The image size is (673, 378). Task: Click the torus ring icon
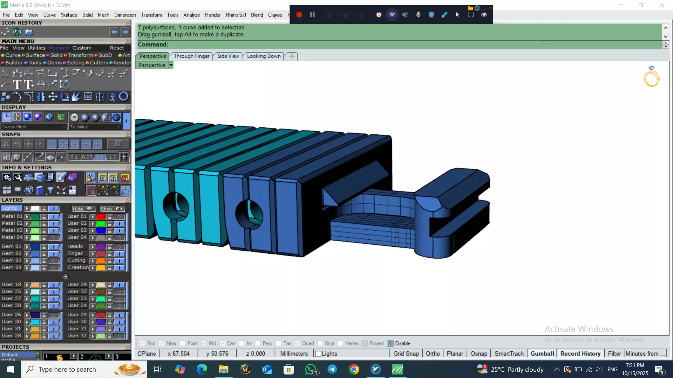[x=123, y=97]
